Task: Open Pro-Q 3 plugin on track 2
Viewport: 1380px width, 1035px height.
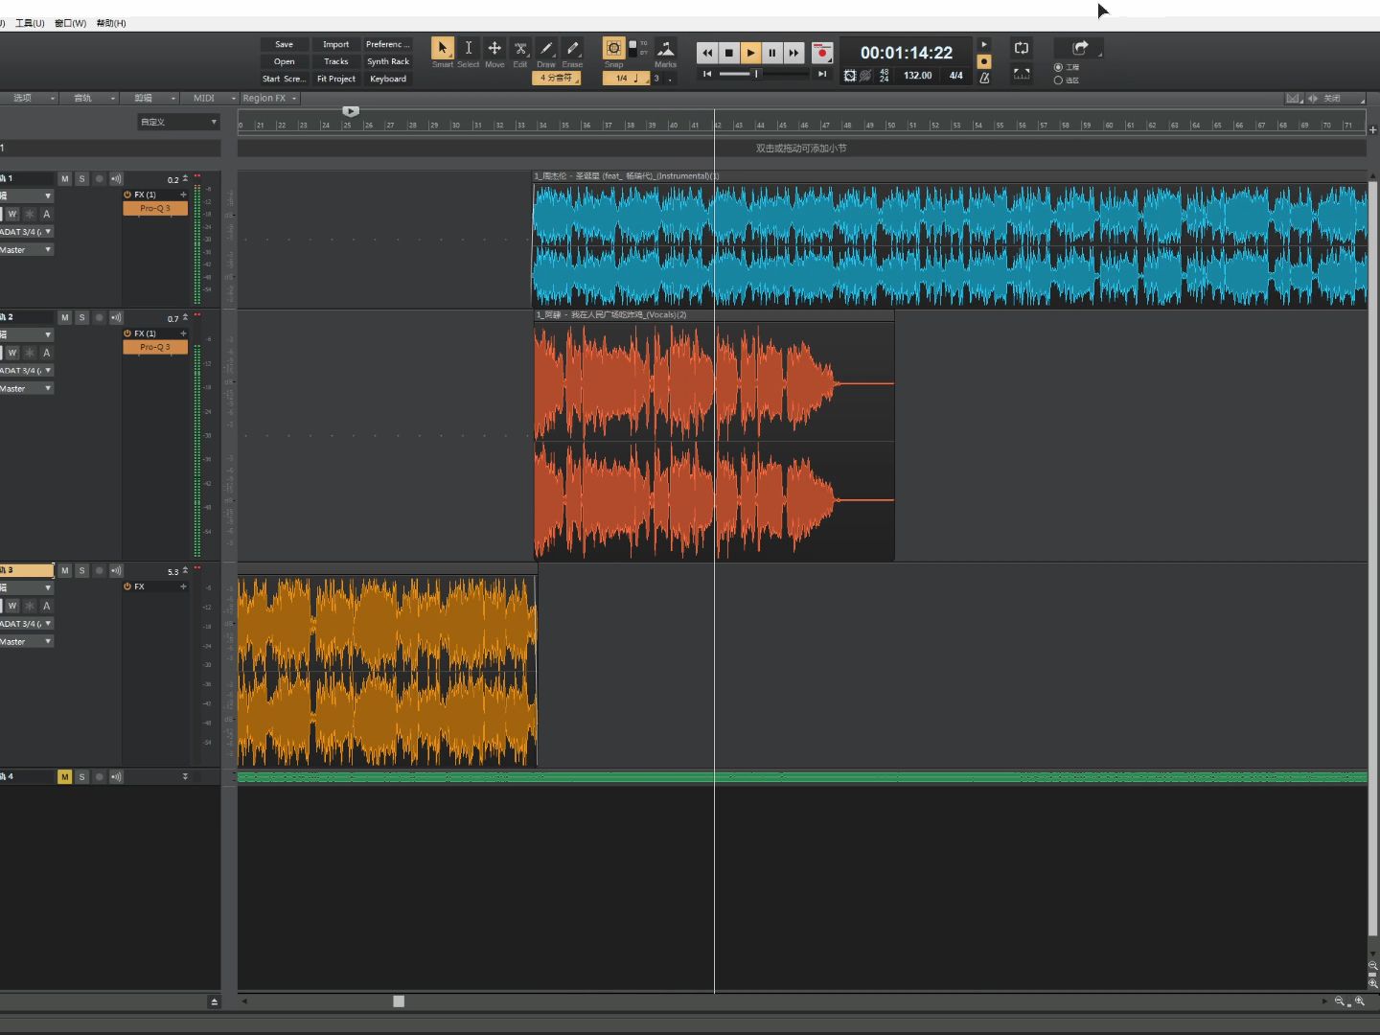Action: (155, 347)
